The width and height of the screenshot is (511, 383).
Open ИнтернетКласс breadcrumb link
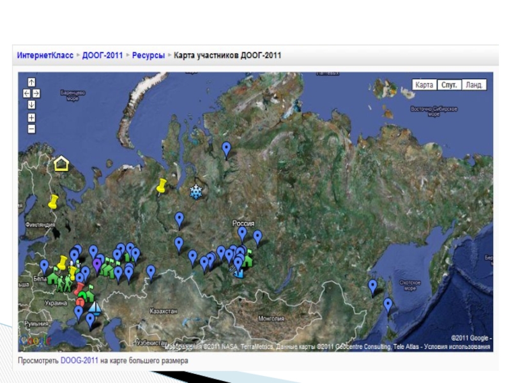coord(45,56)
